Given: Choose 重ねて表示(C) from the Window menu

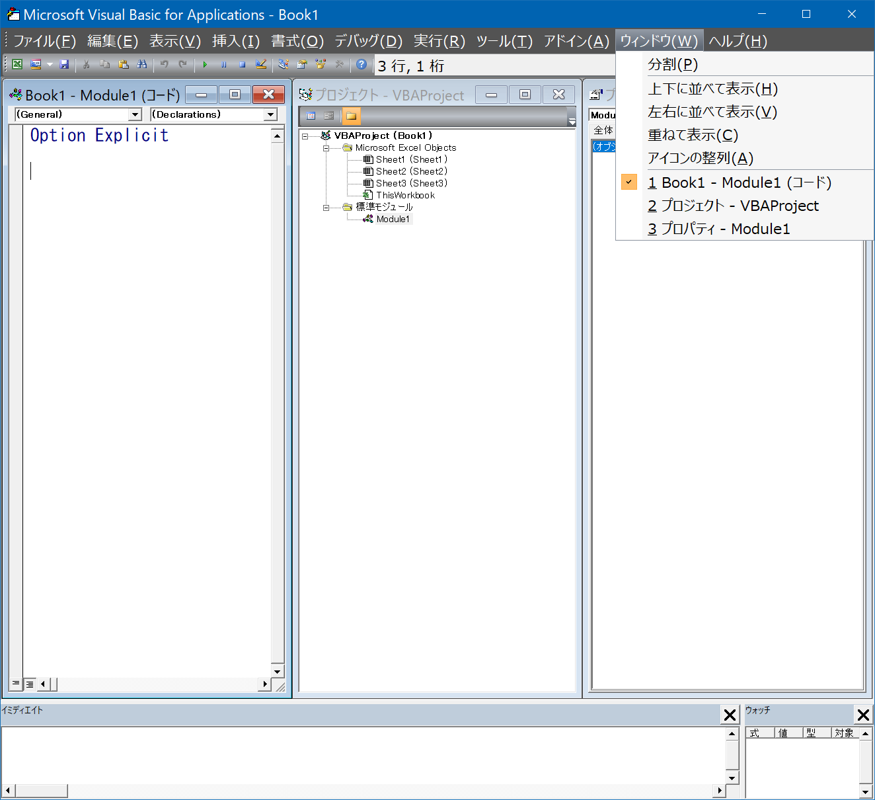Looking at the screenshot, I should 692,134.
